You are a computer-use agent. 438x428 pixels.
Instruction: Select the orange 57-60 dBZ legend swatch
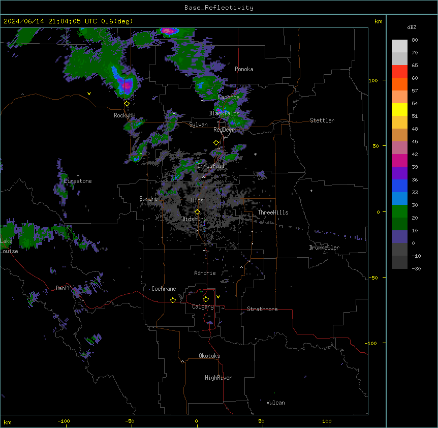coord(399,84)
